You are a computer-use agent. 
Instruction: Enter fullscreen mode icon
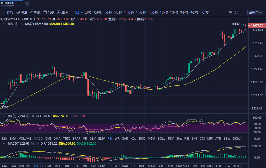coord(237,12)
